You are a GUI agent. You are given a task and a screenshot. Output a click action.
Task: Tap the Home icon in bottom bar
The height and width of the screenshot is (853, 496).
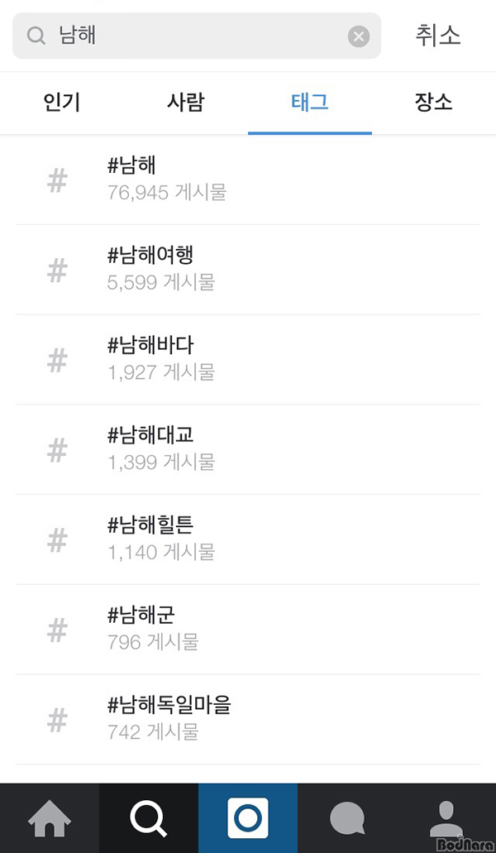50,818
